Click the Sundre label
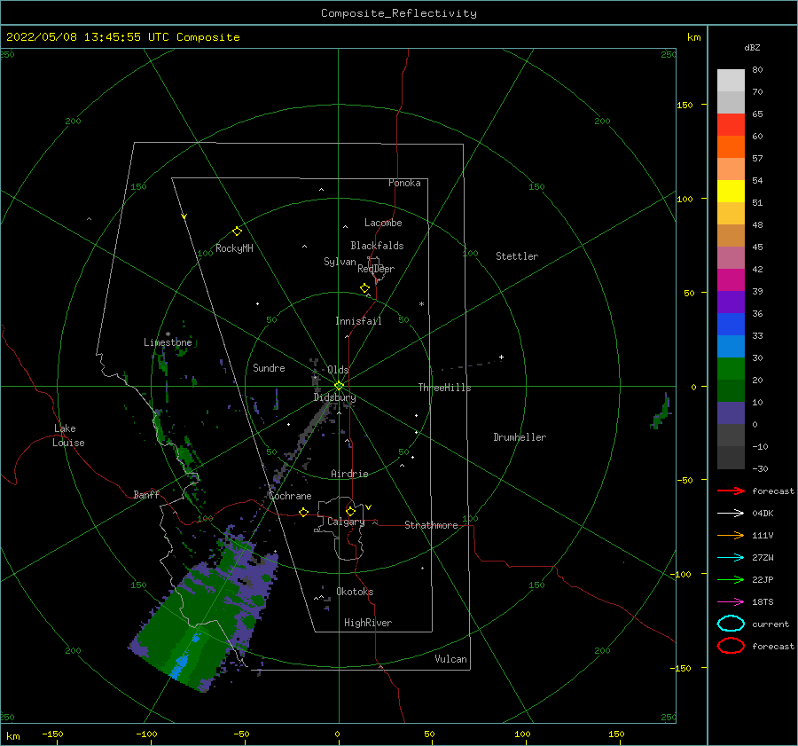Screen dimensions: 798x746 [269, 367]
